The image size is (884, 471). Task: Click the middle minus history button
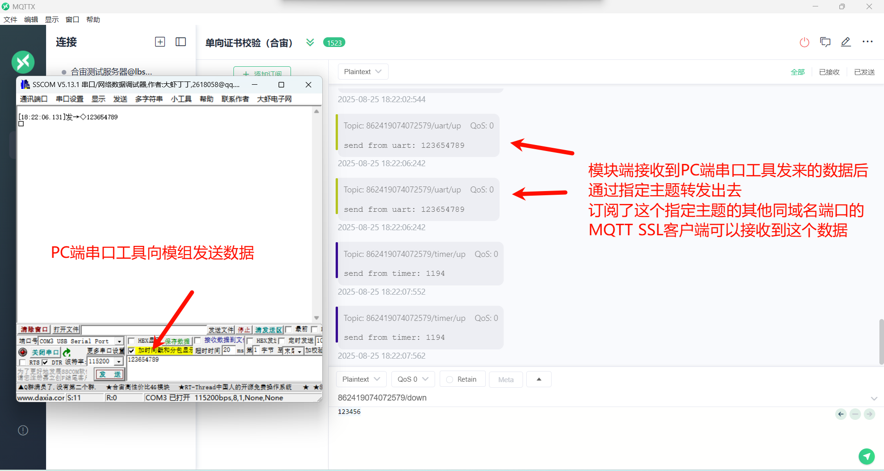(855, 414)
